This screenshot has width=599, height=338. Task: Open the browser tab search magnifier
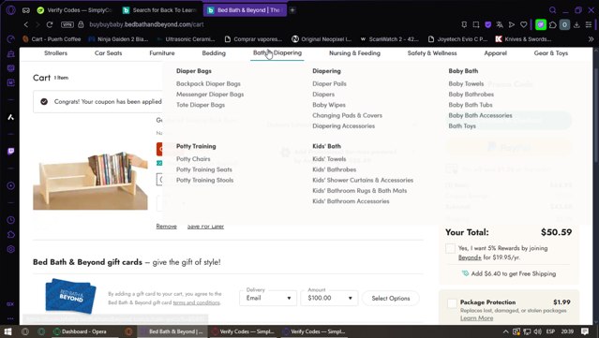(x=552, y=10)
